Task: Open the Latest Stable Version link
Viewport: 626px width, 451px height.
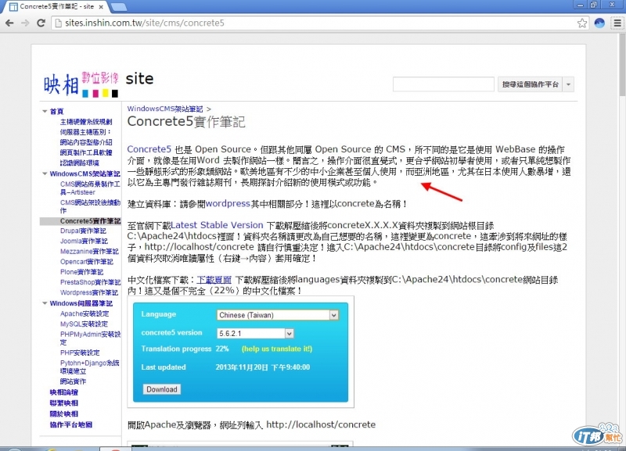Action: tap(217, 225)
